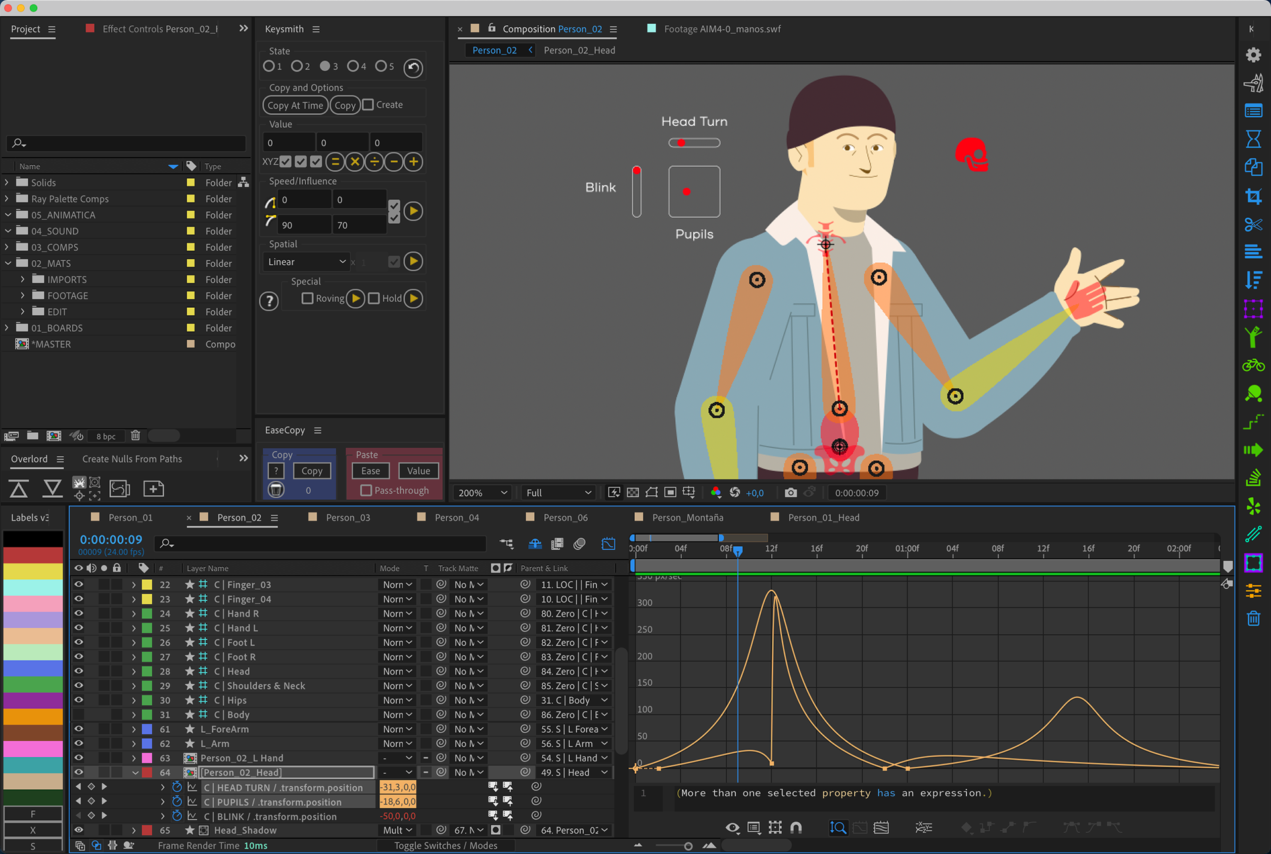The image size is (1271, 854).
Task: Click the trash icon in right sidebar
Action: (1252, 619)
